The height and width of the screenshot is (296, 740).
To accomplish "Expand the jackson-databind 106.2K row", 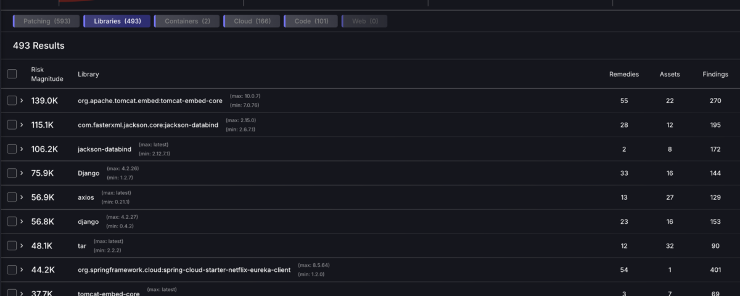I will click(x=22, y=149).
